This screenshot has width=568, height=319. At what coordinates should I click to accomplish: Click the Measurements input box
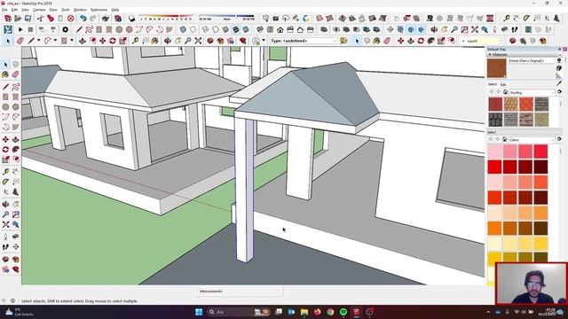click(x=240, y=292)
